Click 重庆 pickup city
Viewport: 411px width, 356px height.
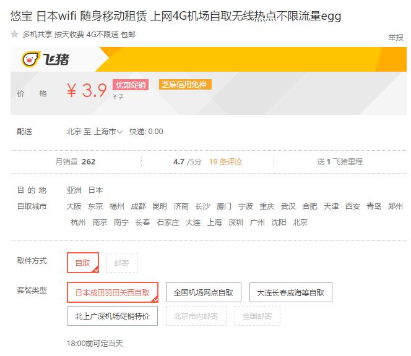pos(267,206)
